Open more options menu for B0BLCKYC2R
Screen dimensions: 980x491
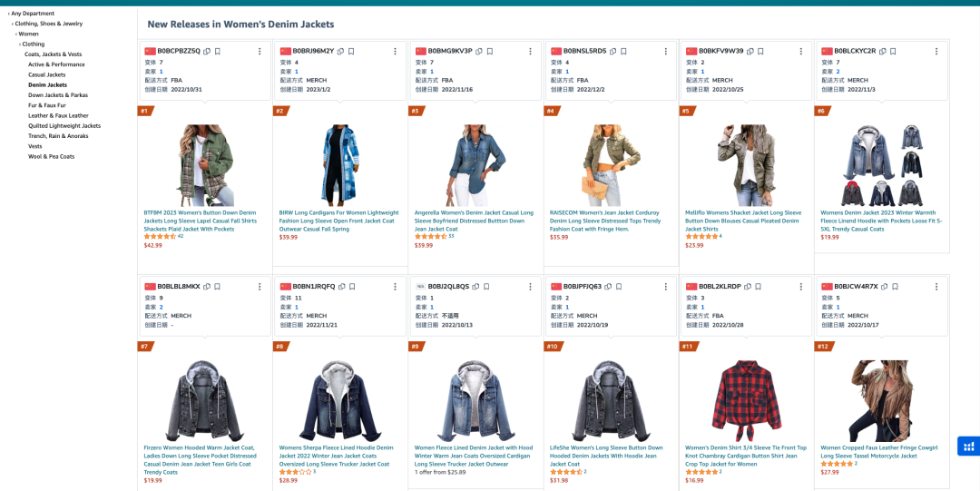[x=937, y=51]
